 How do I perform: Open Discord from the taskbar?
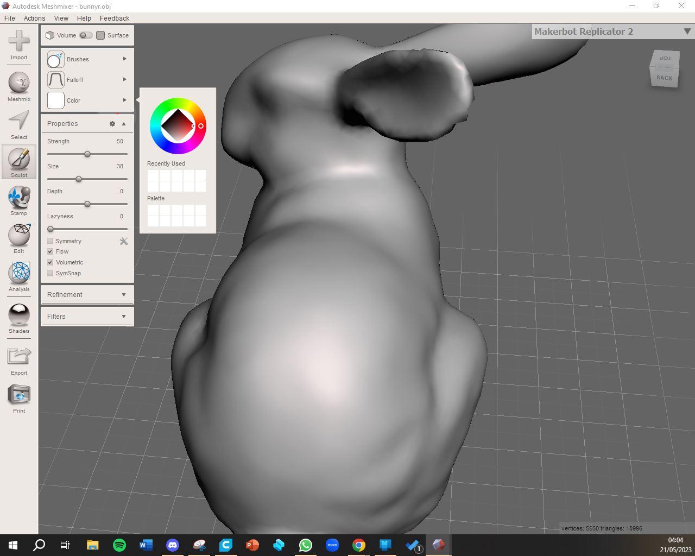coord(173,545)
